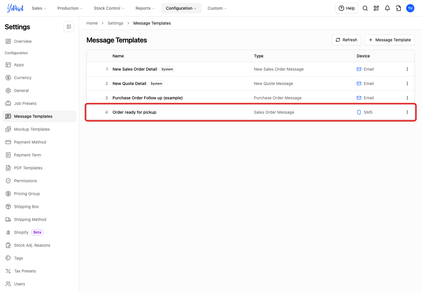Open Users settings
This screenshot has height=293, width=422.
point(39,284)
